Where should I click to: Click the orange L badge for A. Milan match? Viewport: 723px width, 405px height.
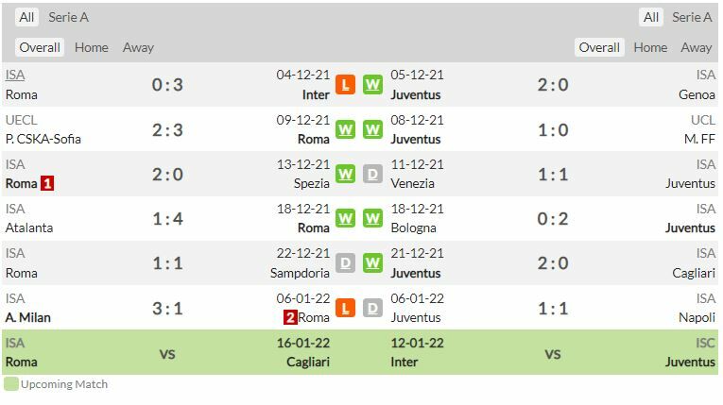345,308
